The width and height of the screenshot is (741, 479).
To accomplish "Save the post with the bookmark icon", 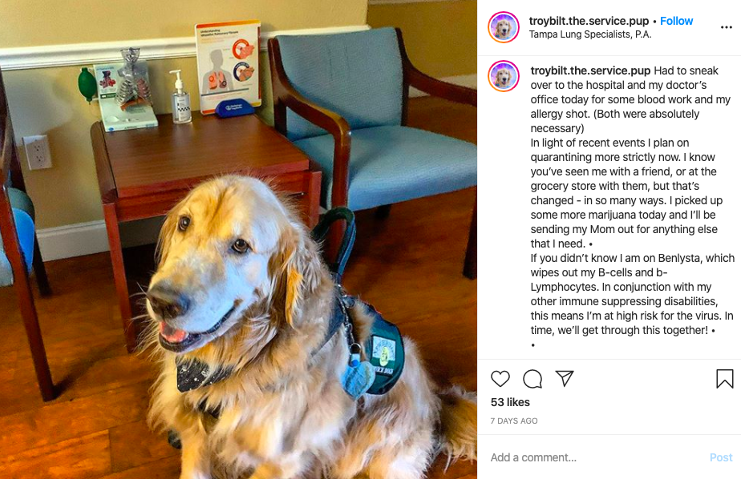I will [x=724, y=379].
